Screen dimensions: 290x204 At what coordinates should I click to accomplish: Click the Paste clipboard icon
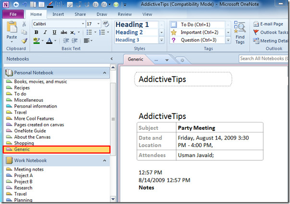coord(12,27)
